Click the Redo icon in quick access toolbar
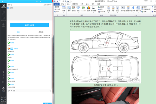Image resolution: width=156 pixels, height=104 pixels. tap(63, 1)
